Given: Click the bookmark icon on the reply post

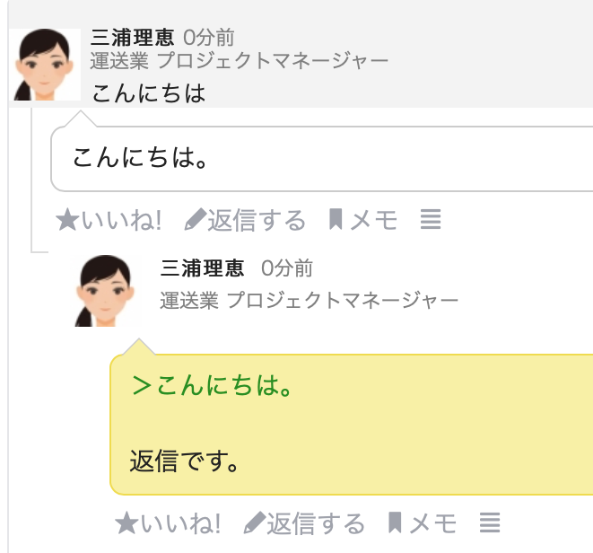Looking at the screenshot, I should click(396, 523).
